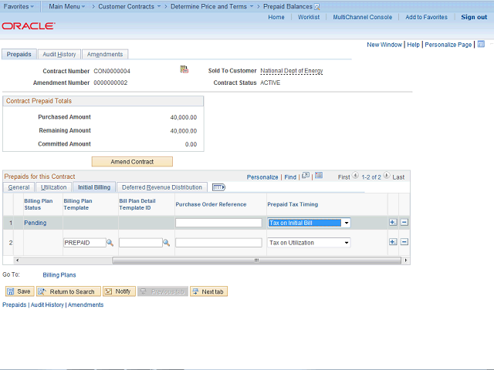Add a row after prepaid row 1

pyautogui.click(x=392, y=223)
